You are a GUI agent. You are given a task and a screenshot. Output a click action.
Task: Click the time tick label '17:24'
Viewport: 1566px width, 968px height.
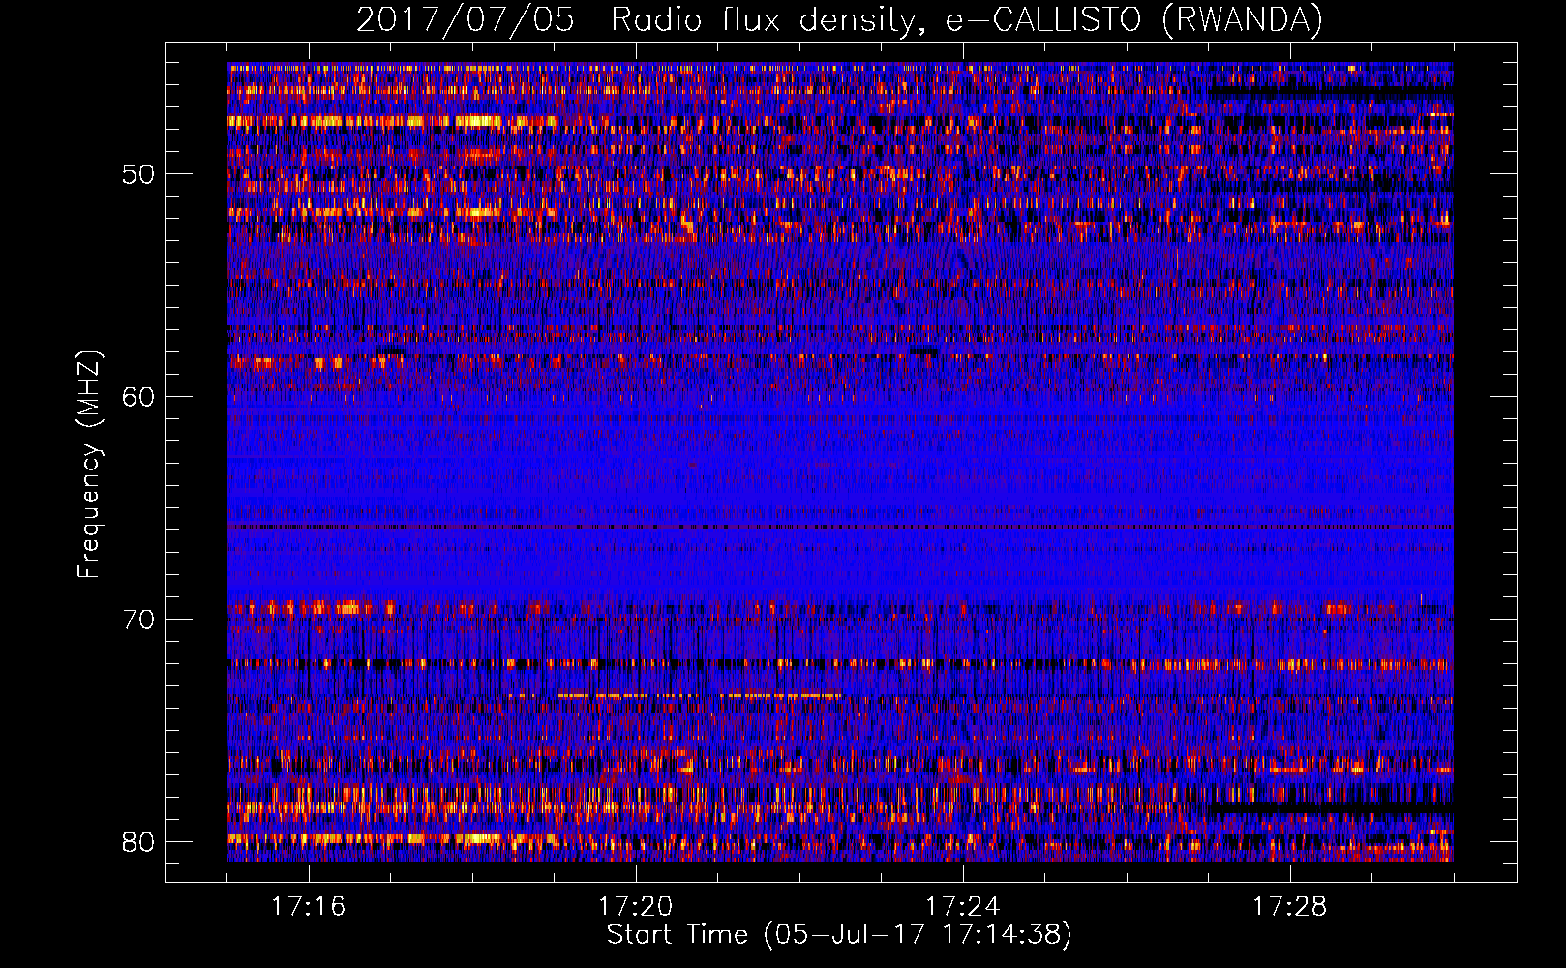pyautogui.click(x=962, y=907)
